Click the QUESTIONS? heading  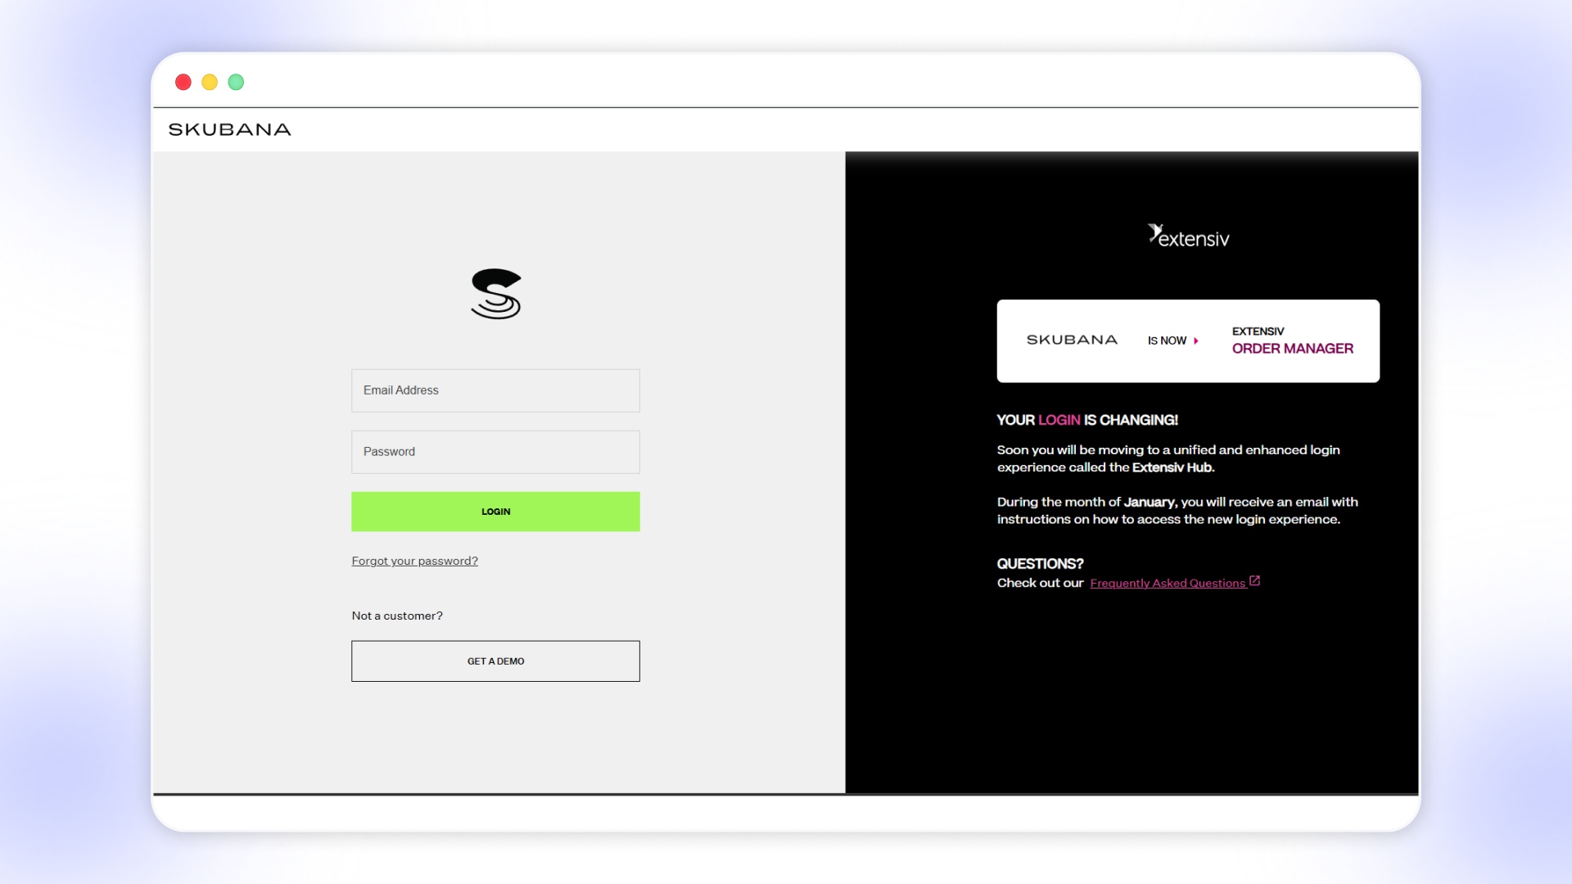1040,564
